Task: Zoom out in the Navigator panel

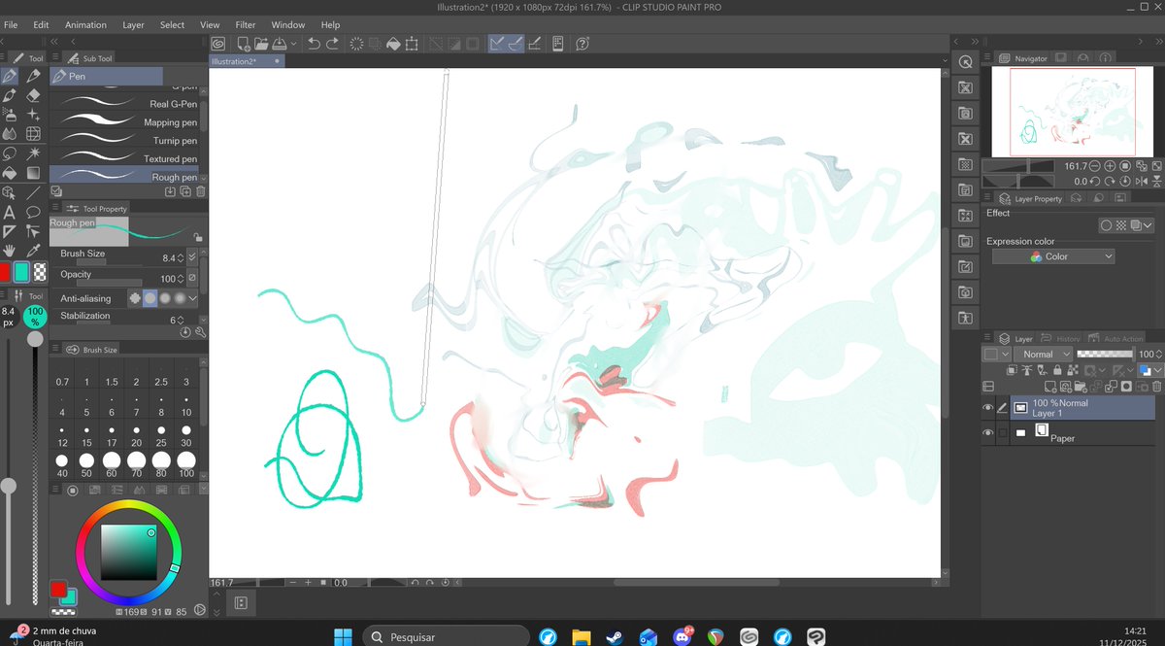Action: (1096, 166)
